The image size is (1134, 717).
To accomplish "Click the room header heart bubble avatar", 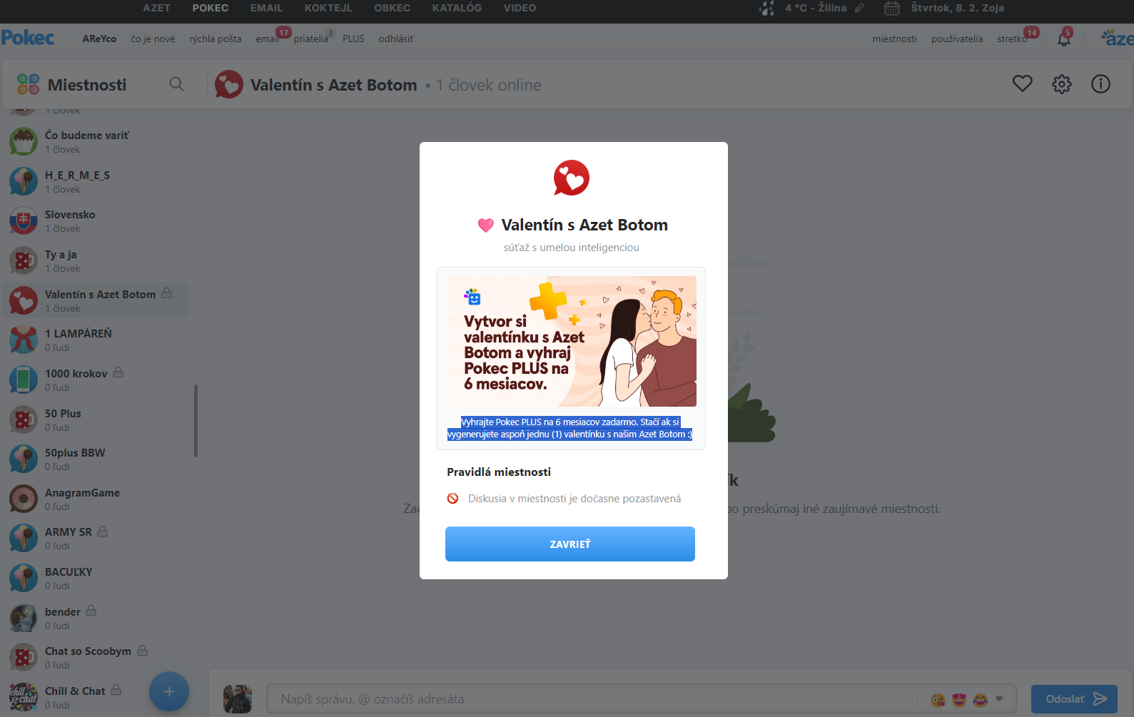I will tap(229, 84).
